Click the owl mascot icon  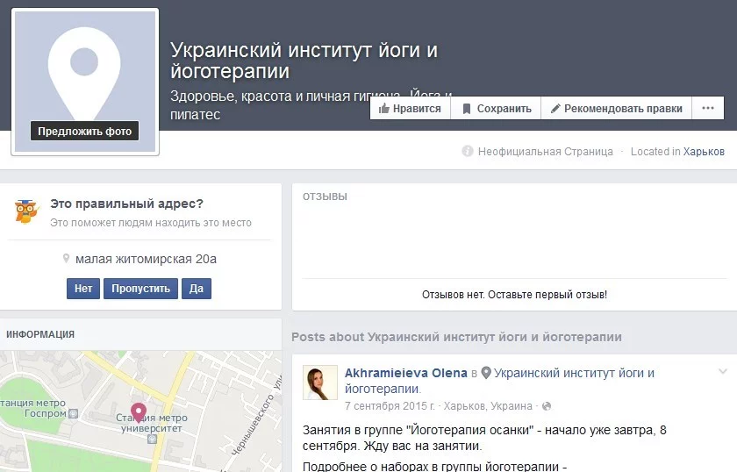click(25, 211)
